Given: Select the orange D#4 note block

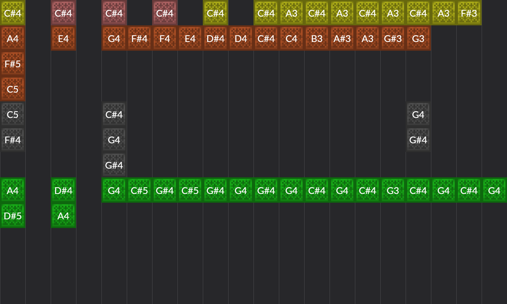Looking at the screenshot, I should 215,38.
